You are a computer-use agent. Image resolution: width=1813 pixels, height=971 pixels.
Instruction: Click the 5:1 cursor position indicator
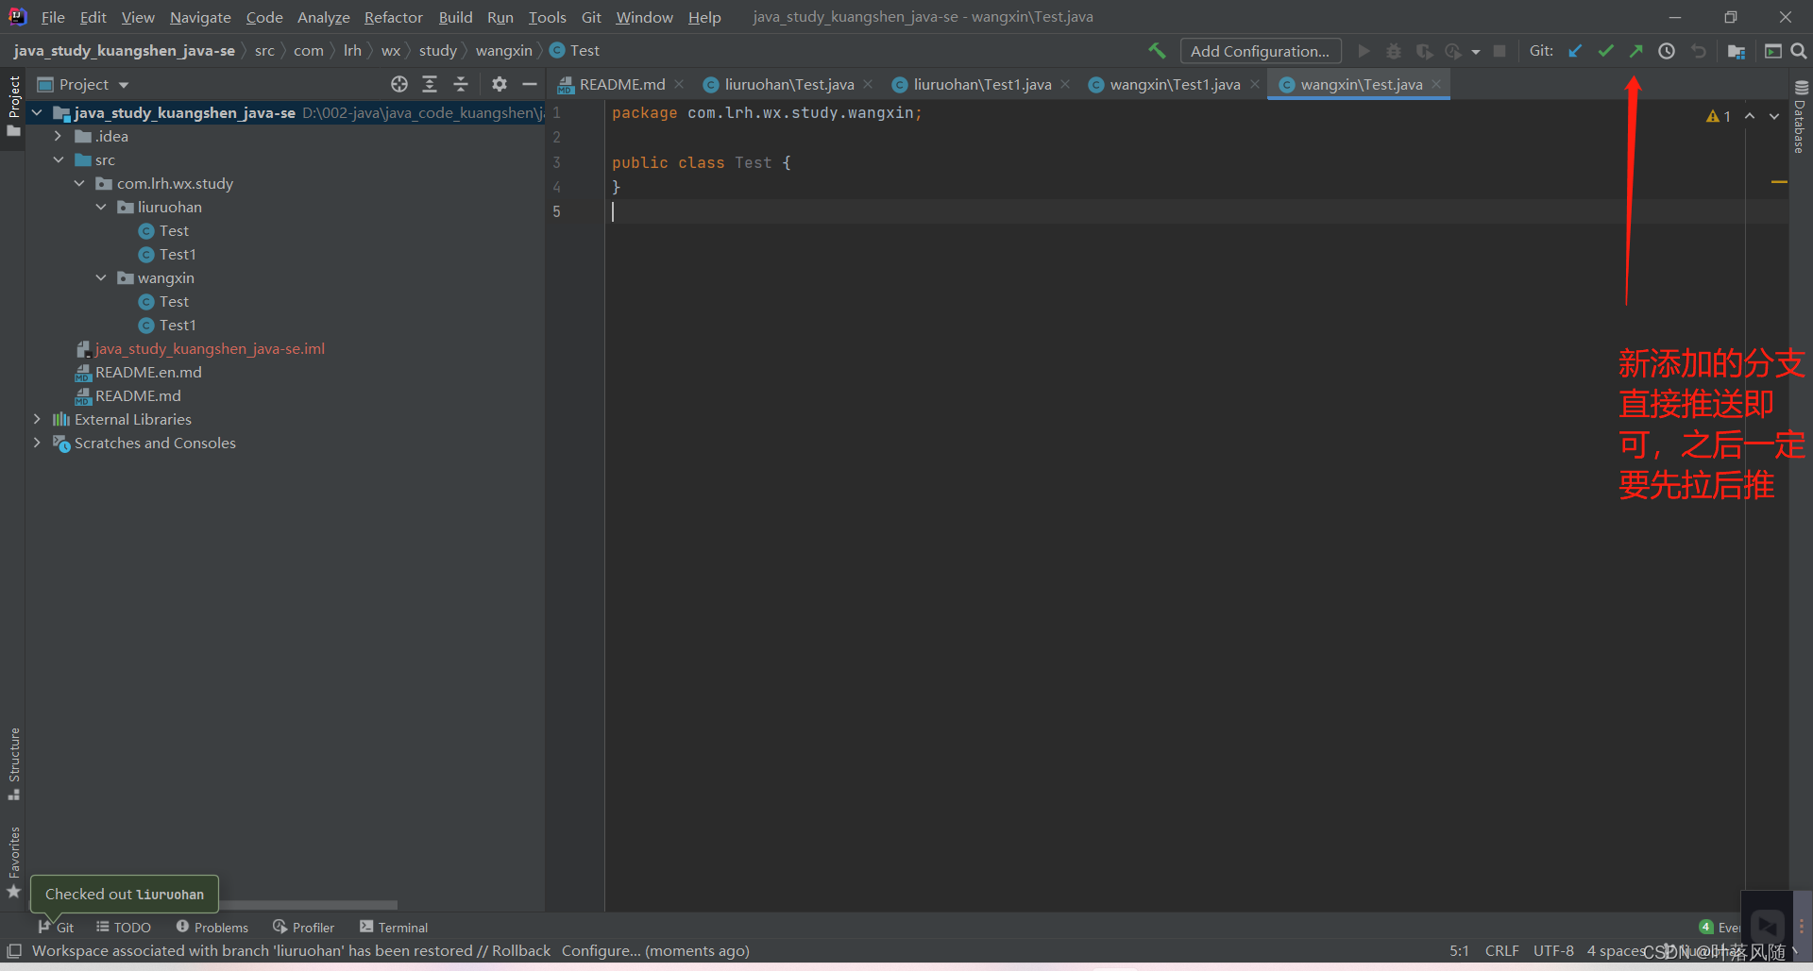[1459, 950]
